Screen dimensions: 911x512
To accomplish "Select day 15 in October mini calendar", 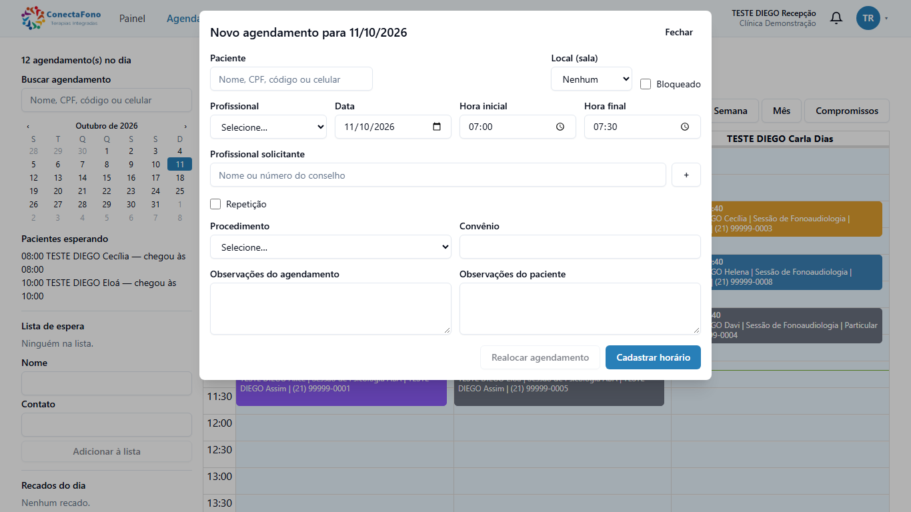I will (107, 178).
